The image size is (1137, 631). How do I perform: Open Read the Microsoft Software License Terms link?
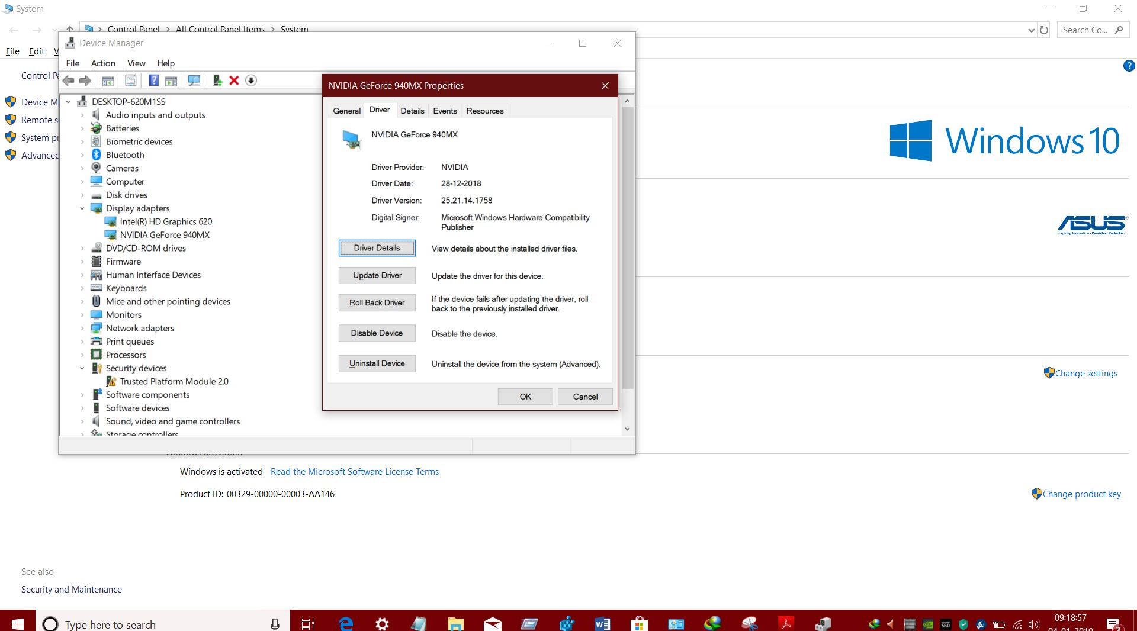[x=355, y=472]
